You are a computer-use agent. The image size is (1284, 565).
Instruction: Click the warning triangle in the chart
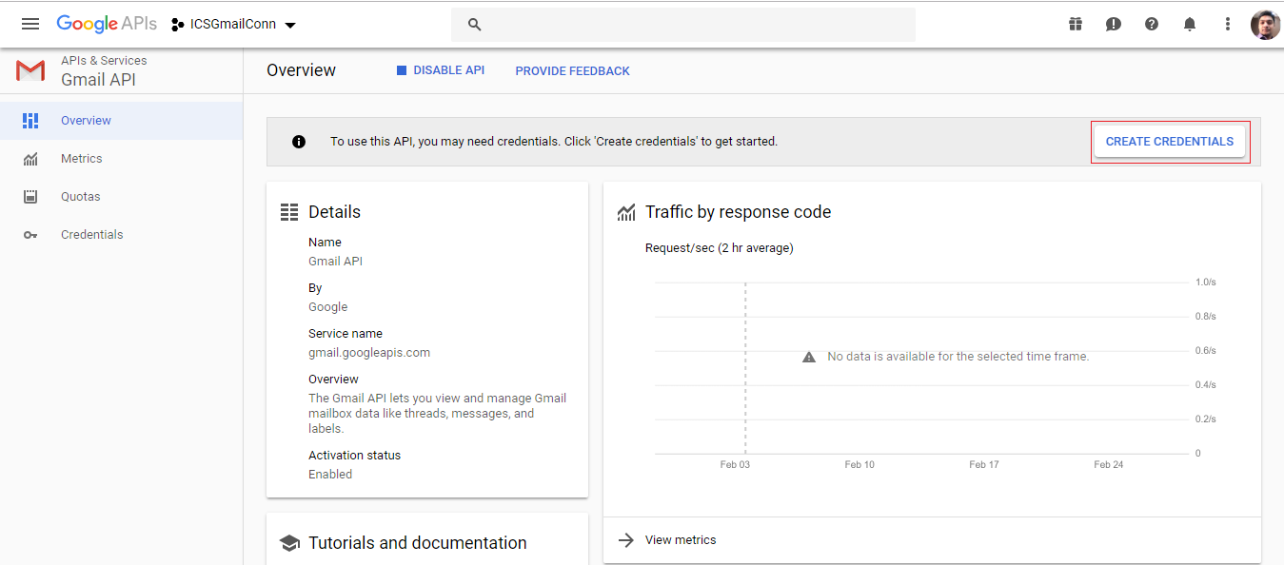809,357
